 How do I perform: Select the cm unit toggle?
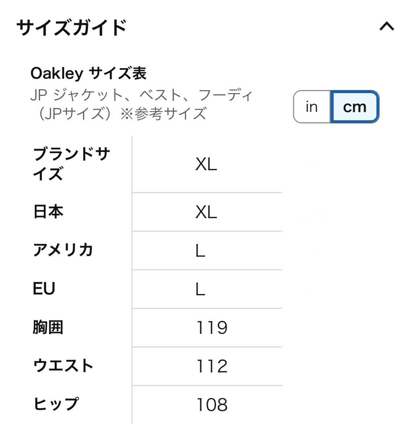tap(354, 106)
